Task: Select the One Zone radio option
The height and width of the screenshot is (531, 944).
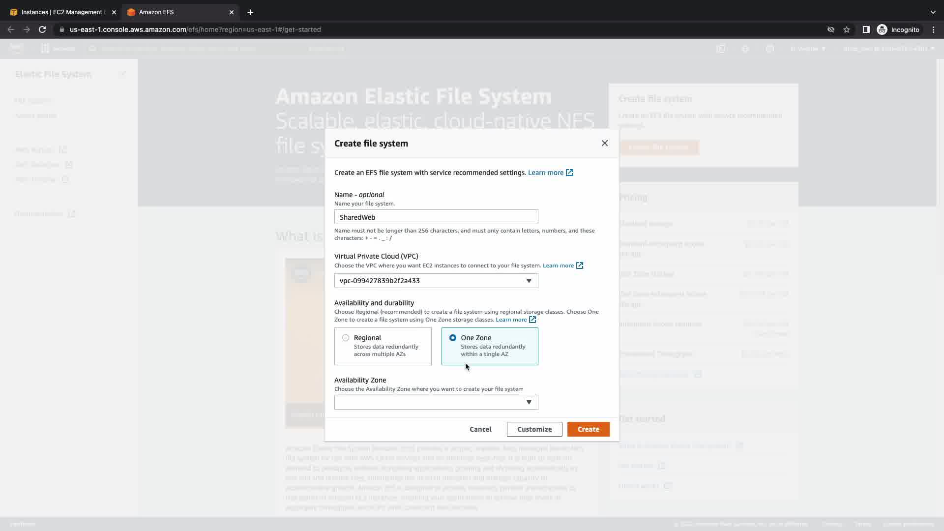Action: click(x=452, y=338)
